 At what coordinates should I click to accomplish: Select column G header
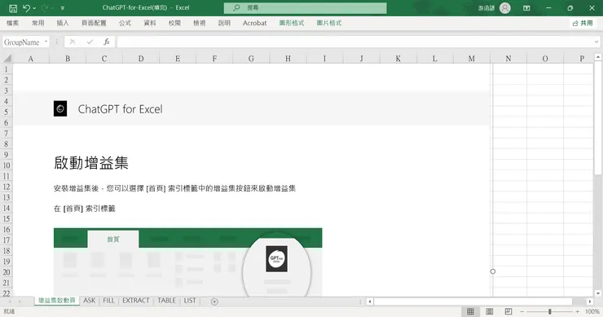[x=251, y=59]
